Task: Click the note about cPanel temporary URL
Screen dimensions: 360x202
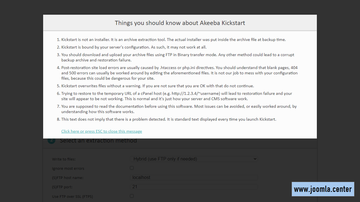Action: pyautogui.click(x=177, y=96)
